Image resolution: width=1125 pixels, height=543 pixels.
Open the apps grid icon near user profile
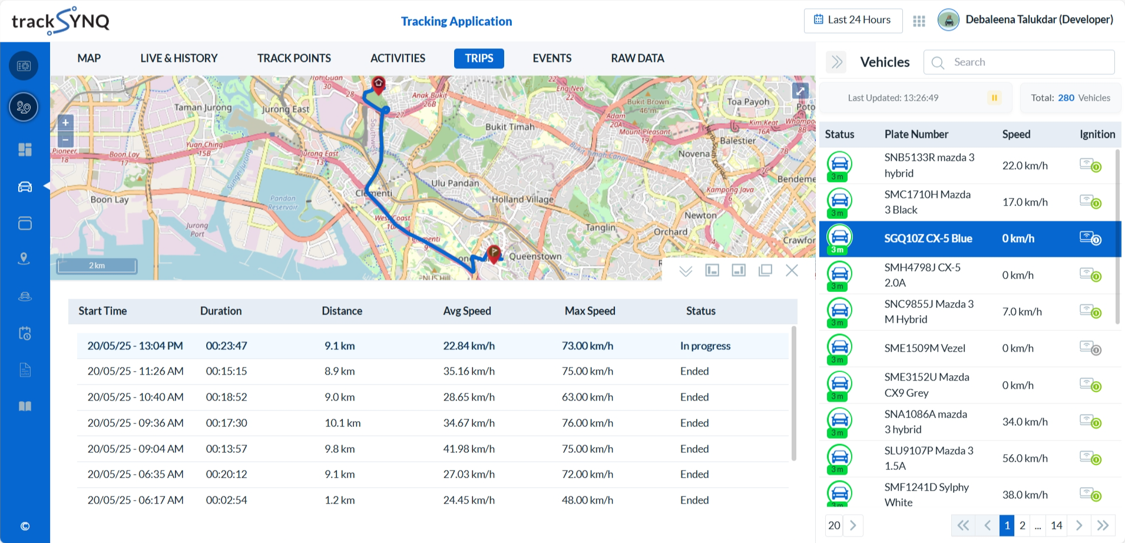pos(918,19)
